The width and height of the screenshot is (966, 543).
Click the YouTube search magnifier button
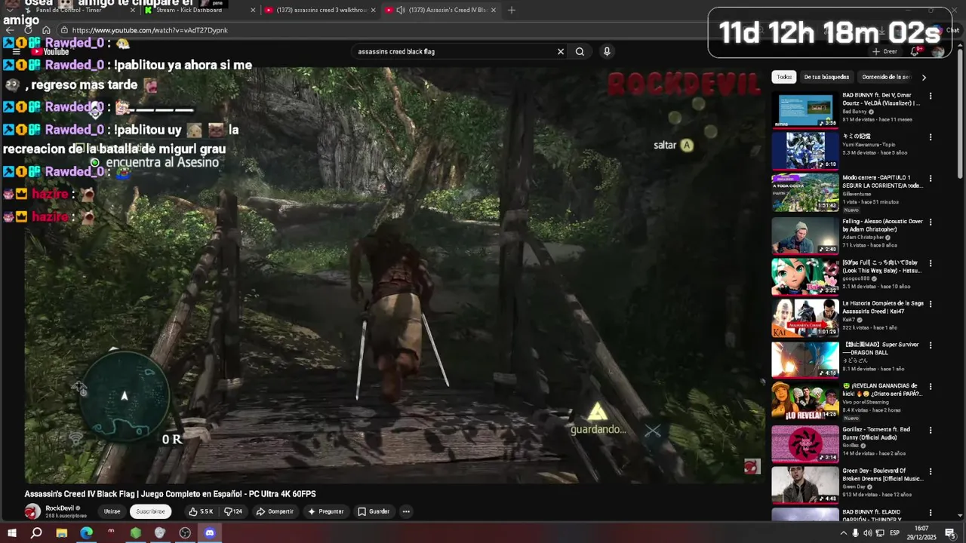580,51
